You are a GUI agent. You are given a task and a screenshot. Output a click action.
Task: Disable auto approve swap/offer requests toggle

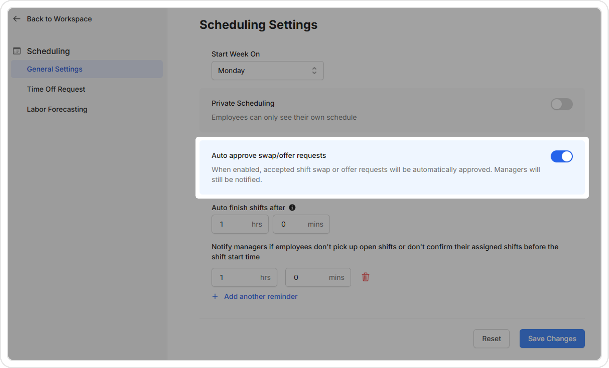coord(561,156)
